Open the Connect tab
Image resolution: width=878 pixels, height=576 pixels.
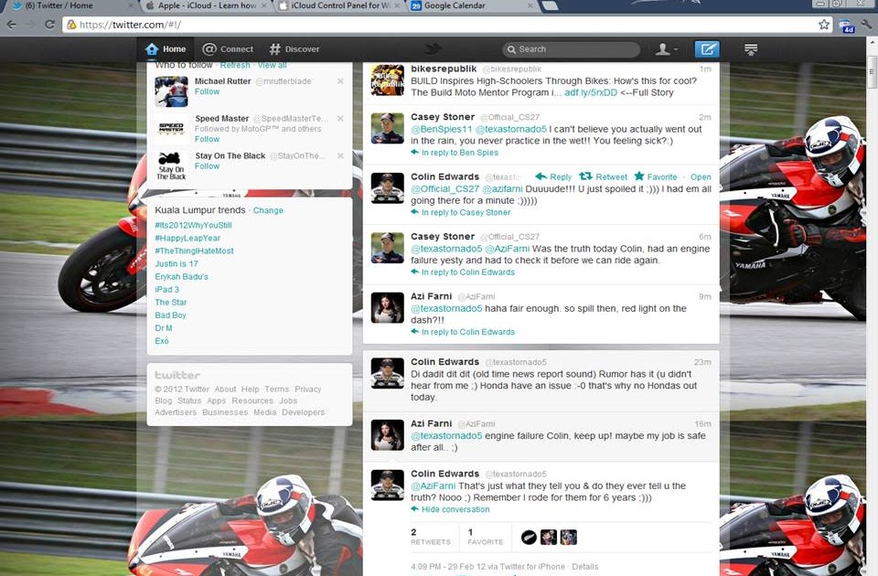[x=228, y=49]
